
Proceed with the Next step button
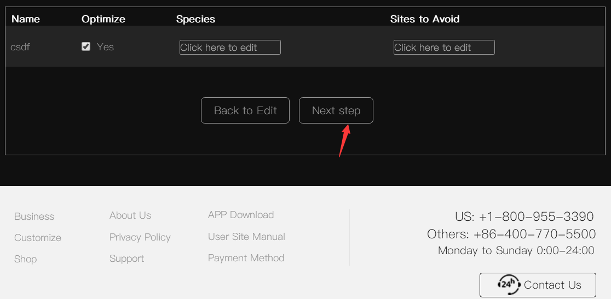click(336, 110)
